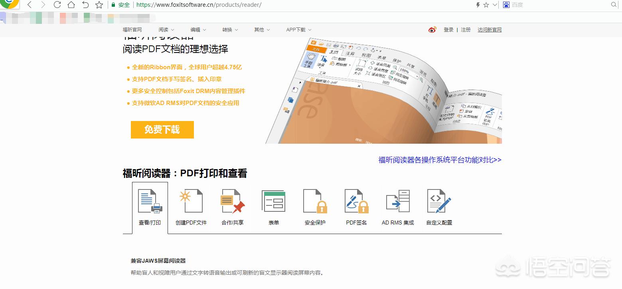The width and height of the screenshot is (622, 289).
Task: Click the 福昕阅读器：PDF打印和查看 heading
Action: 185,174
